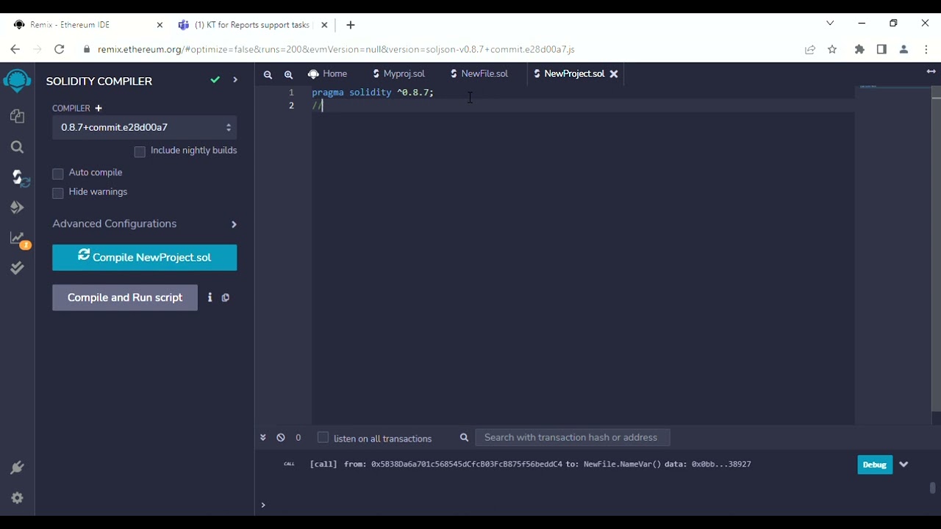The height and width of the screenshot is (529, 941).
Task: Open the Solidity static analysis icon
Action: click(x=19, y=239)
